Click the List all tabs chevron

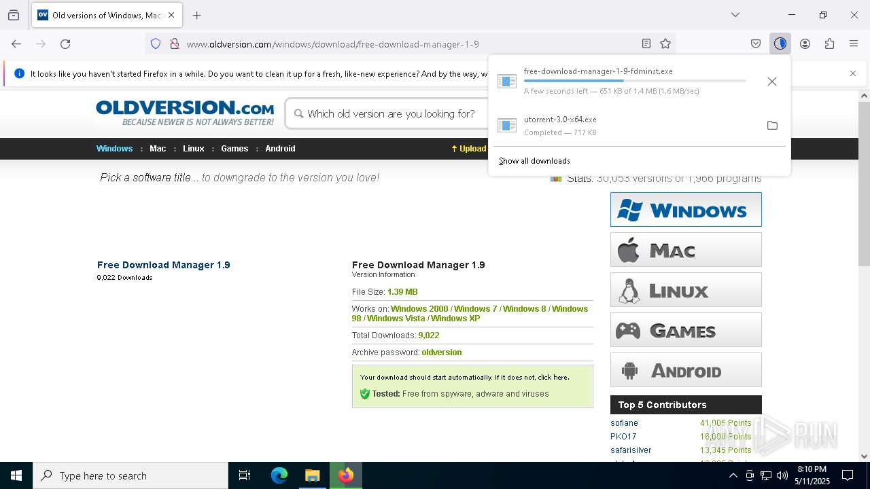pos(735,15)
